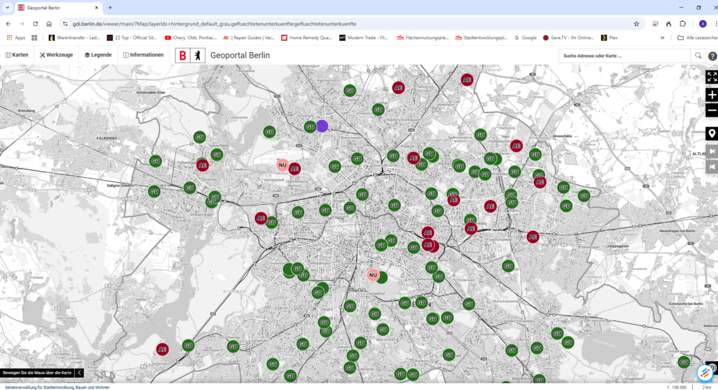Zoom out with the minus button
This screenshot has height=390, width=718.
(x=711, y=111)
